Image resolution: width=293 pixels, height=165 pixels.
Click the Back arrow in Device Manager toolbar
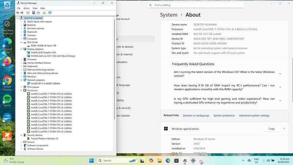(x=18, y=13)
